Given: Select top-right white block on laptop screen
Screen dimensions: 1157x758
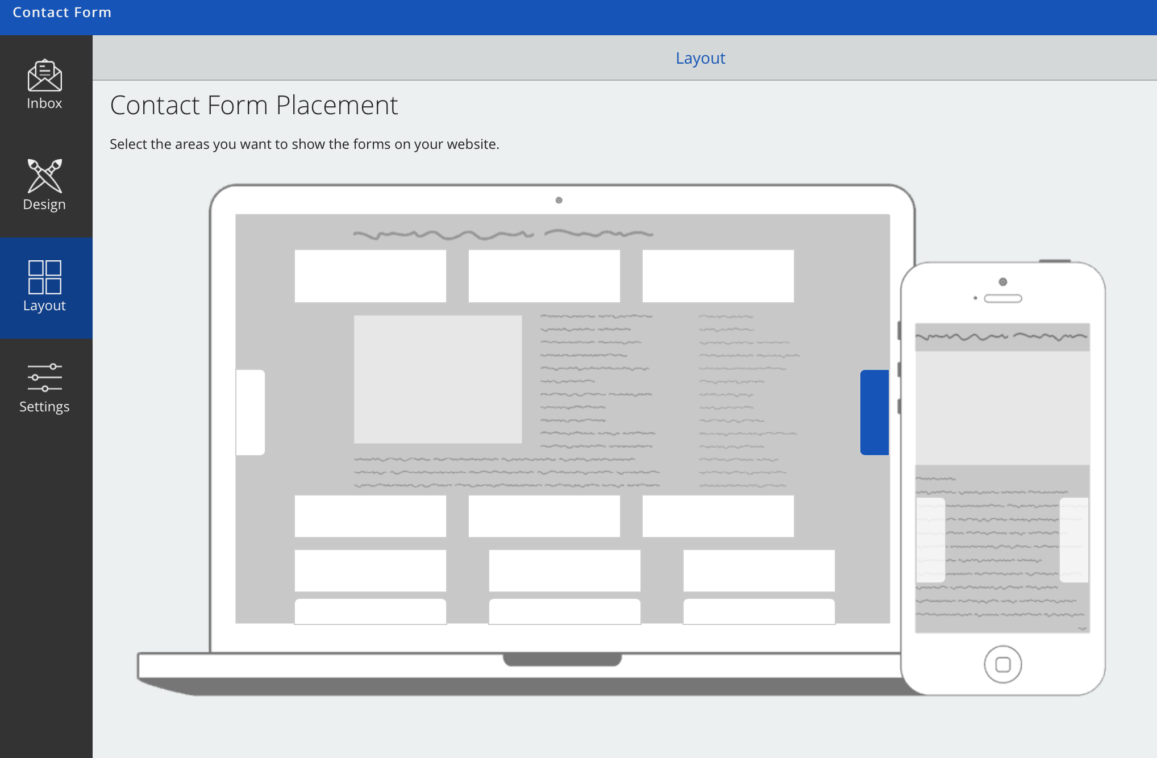Looking at the screenshot, I should (718, 276).
